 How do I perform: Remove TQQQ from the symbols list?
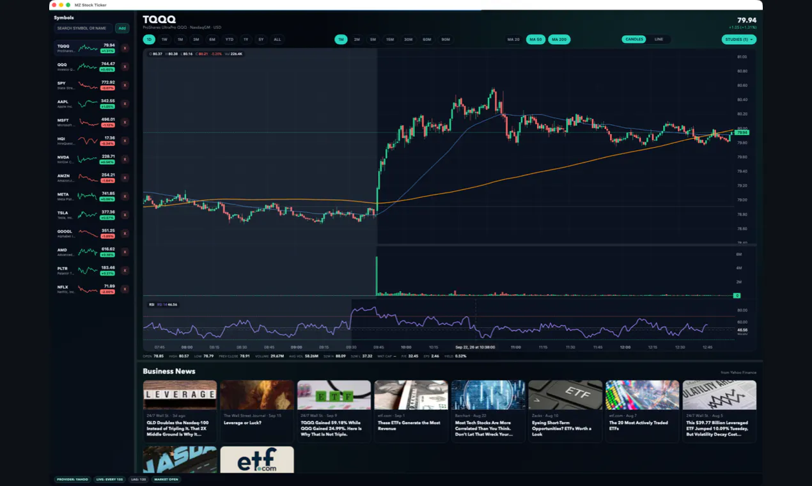pyautogui.click(x=125, y=48)
